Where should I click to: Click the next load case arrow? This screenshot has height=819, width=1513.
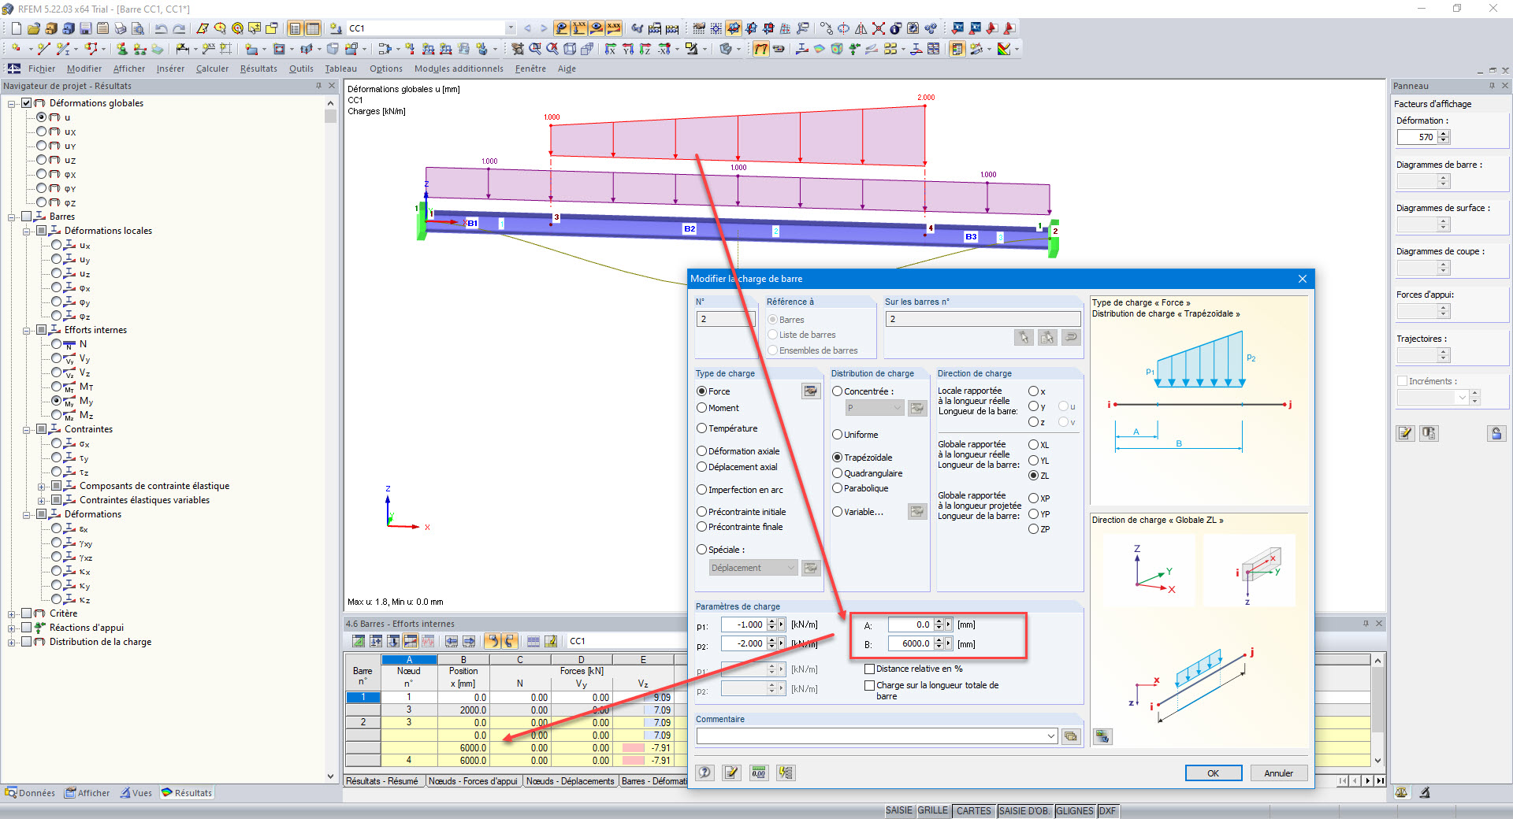[x=543, y=28]
